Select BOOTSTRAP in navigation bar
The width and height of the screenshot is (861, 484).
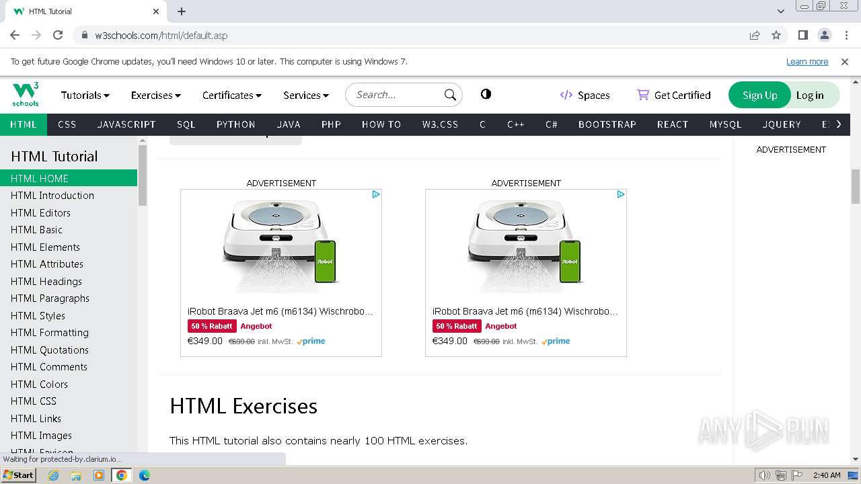pyautogui.click(x=607, y=124)
